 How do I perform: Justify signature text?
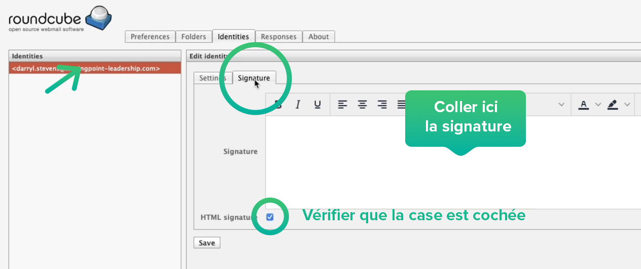[x=401, y=105]
